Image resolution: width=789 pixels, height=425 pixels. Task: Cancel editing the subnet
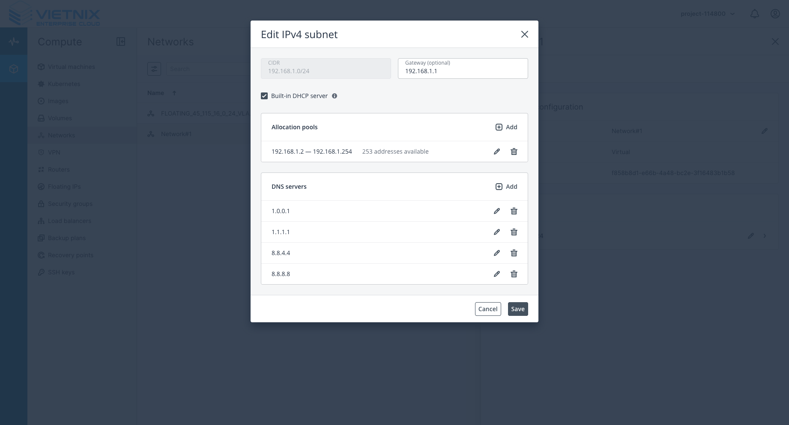pos(488,309)
